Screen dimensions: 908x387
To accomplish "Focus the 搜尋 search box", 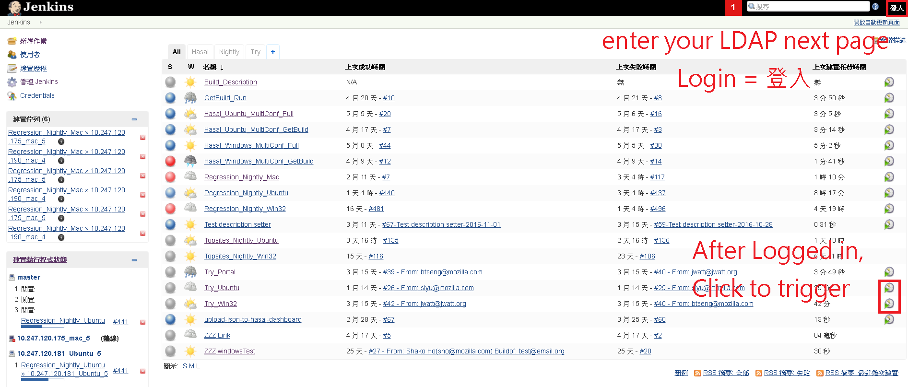I will tap(808, 6).
